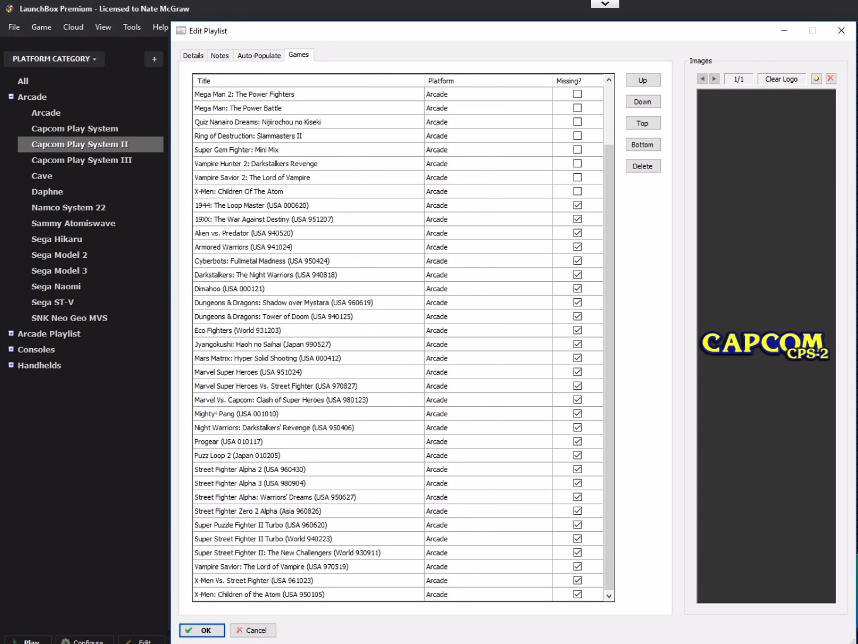Expand the Handhelds category

click(11, 365)
